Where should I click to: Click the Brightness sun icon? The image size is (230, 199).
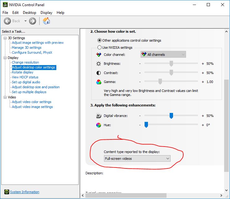98,64
